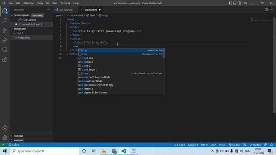Choose CountQueuingStrategy from suggestions
The width and height of the screenshot is (276, 155).
[120, 85]
